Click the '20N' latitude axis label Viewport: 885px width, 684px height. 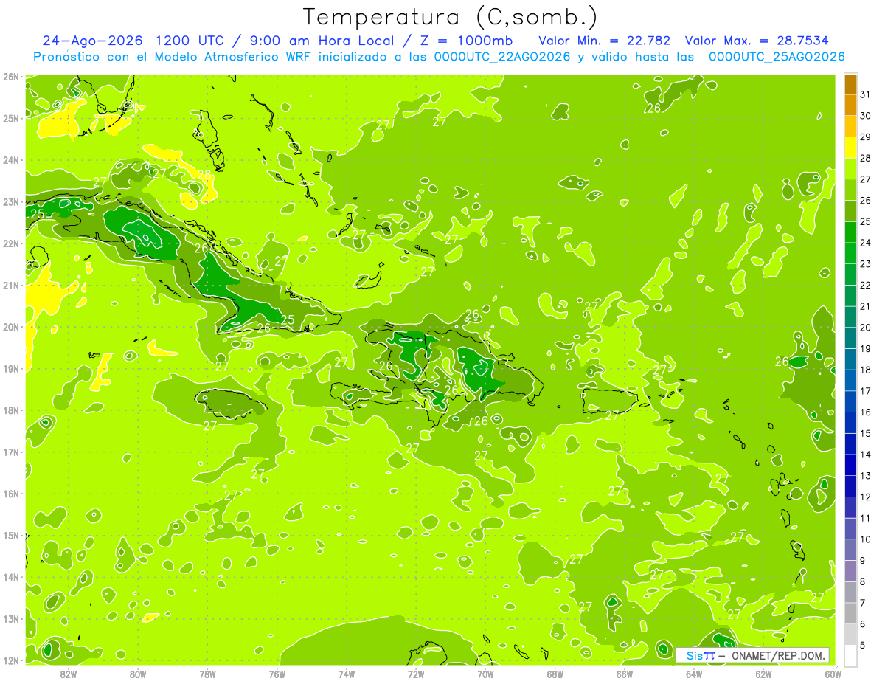(11, 327)
